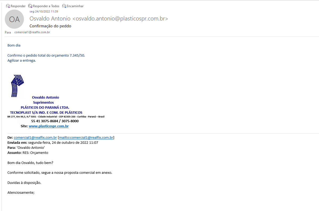This screenshot has width=319, height=211.
Task: Click the line confirming orçamento 7.345/50
Action: [46, 55]
